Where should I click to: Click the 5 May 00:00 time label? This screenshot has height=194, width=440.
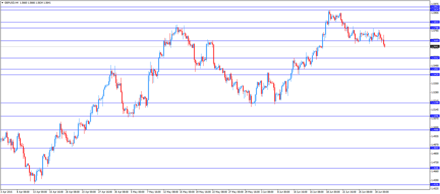[138, 192]
